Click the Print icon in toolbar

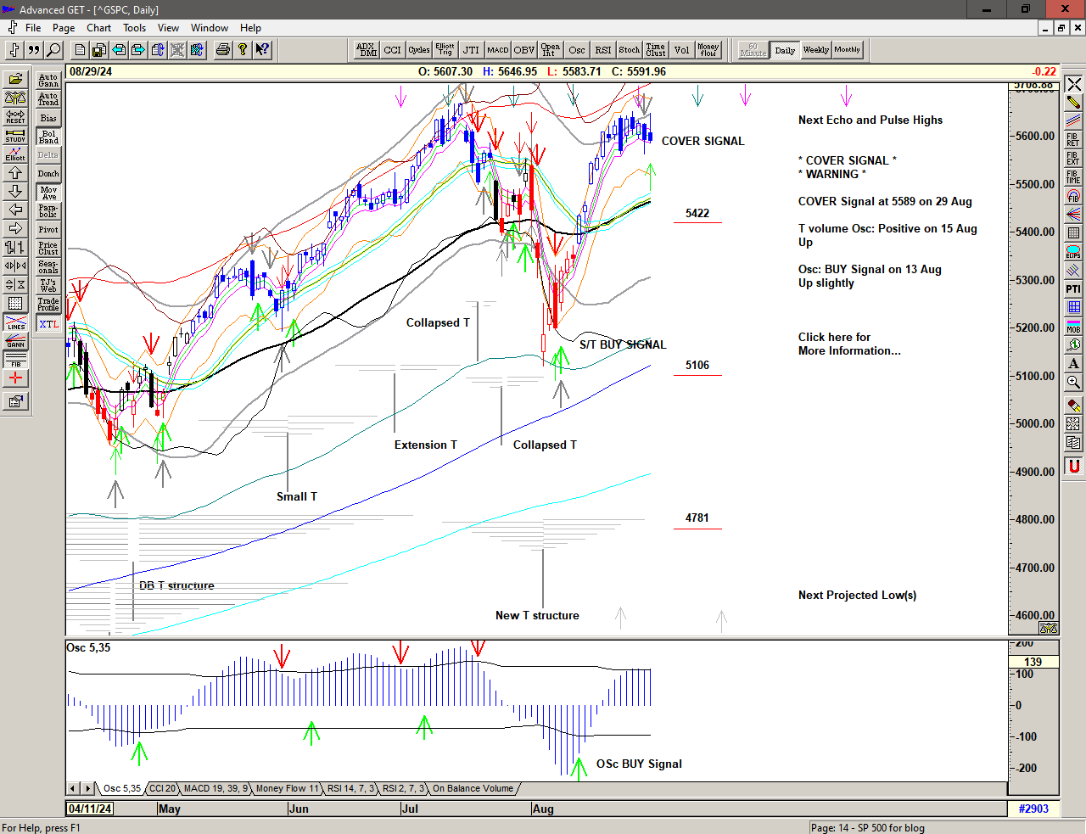[222, 50]
